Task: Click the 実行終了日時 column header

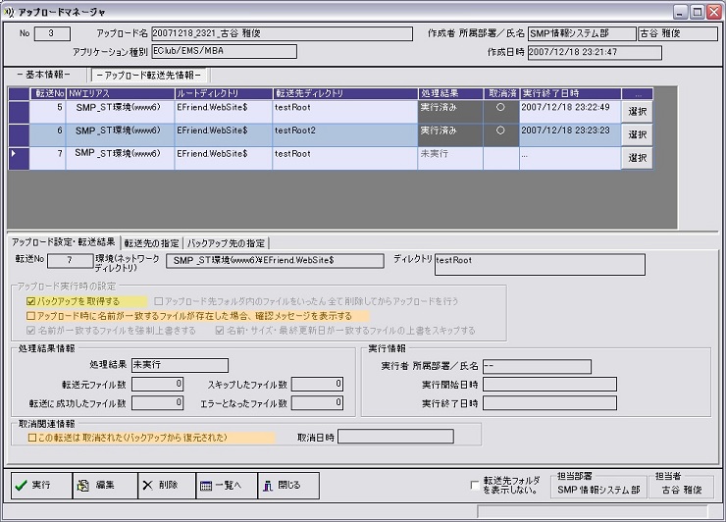Action: point(570,93)
